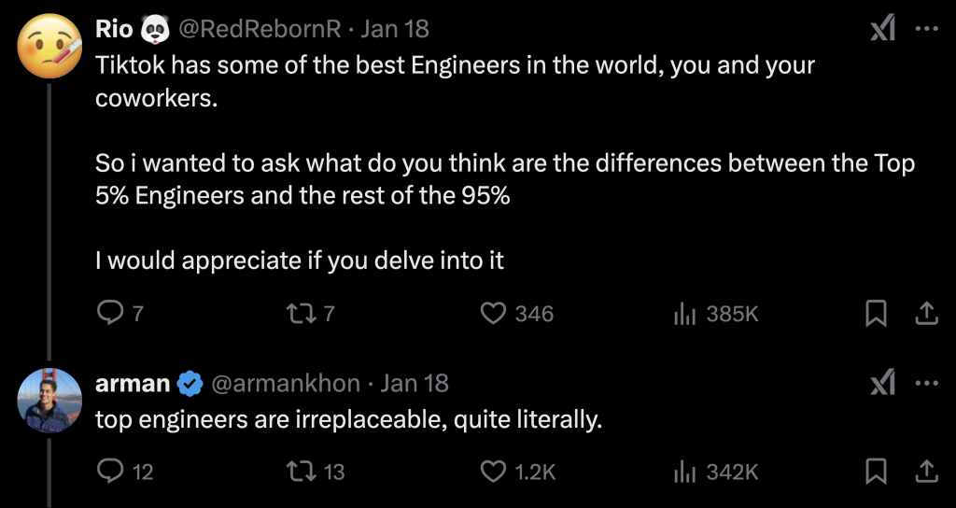Click Rio's sick-face emoji avatar

click(49, 46)
